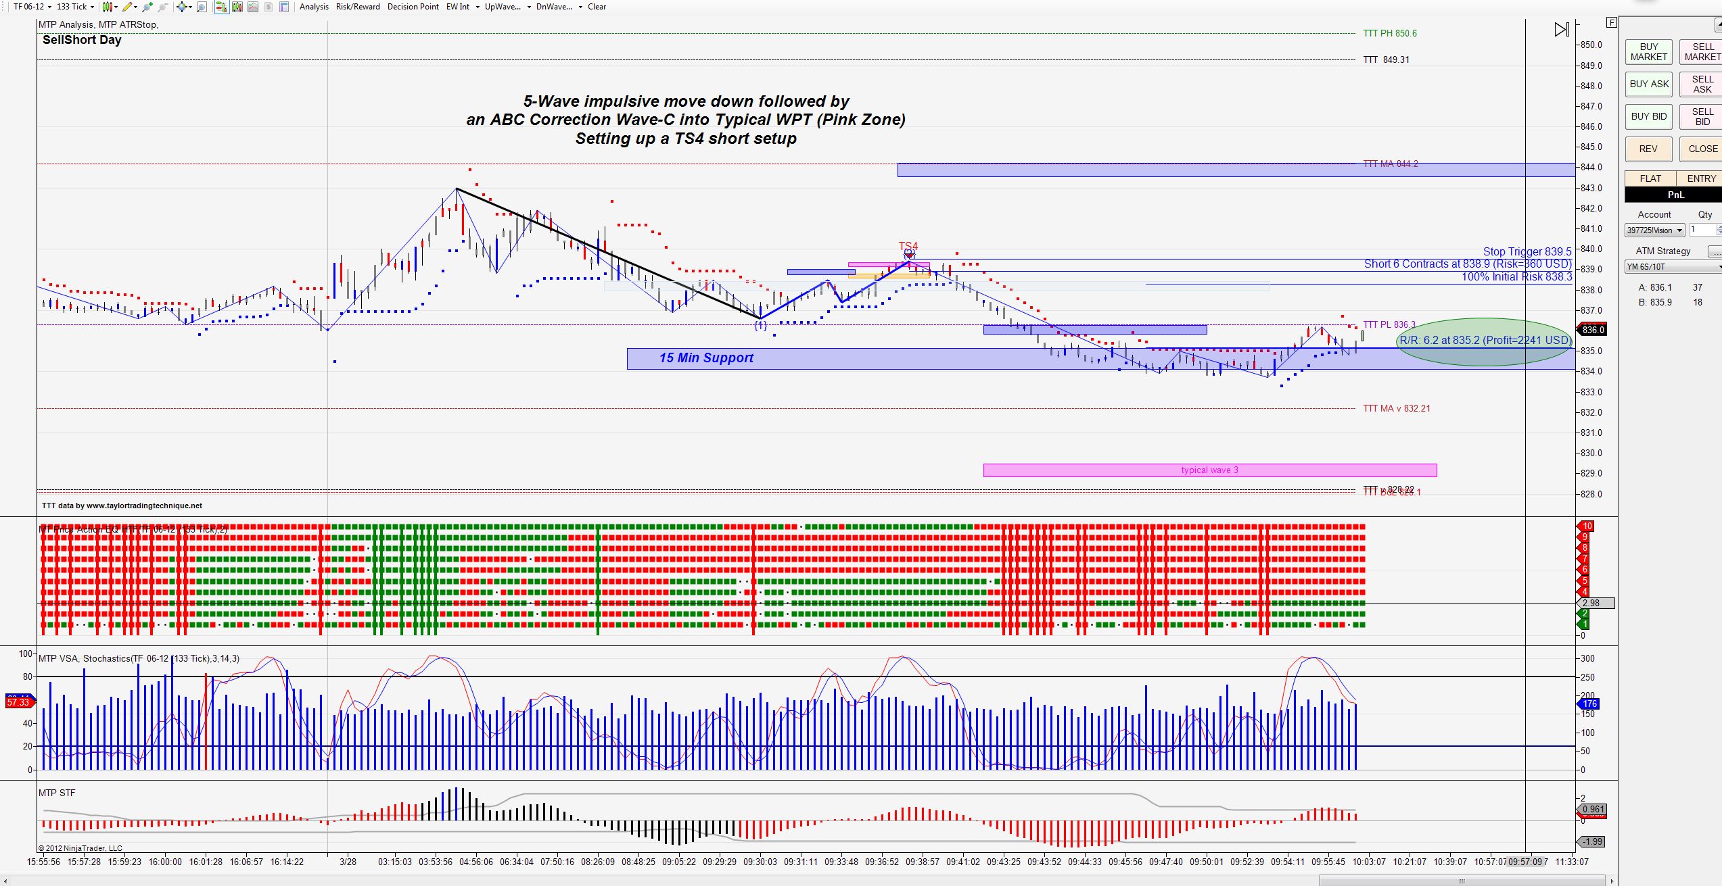Viewport: 1722px width, 886px height.
Task: Click the Qty input field
Action: click(1702, 230)
